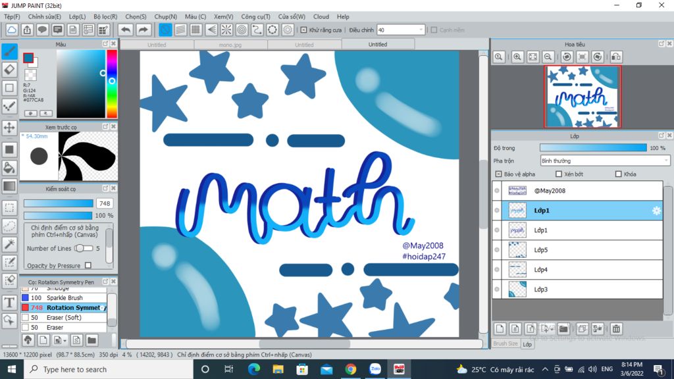Screen dimensions: 674x379
Task: Click the foreground color swatch
Action: (28, 58)
